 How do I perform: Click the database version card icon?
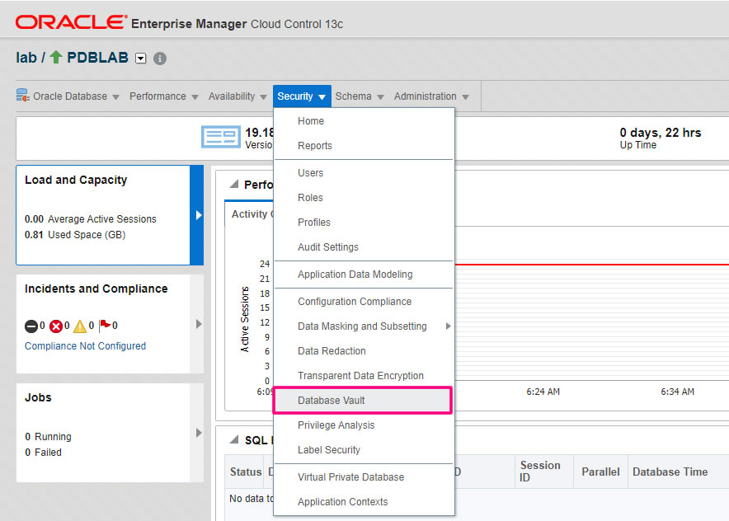pyautogui.click(x=221, y=137)
